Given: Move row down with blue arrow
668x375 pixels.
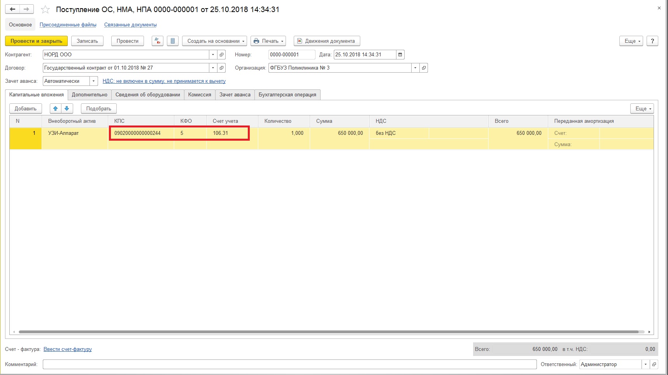Looking at the screenshot, I should click(67, 108).
